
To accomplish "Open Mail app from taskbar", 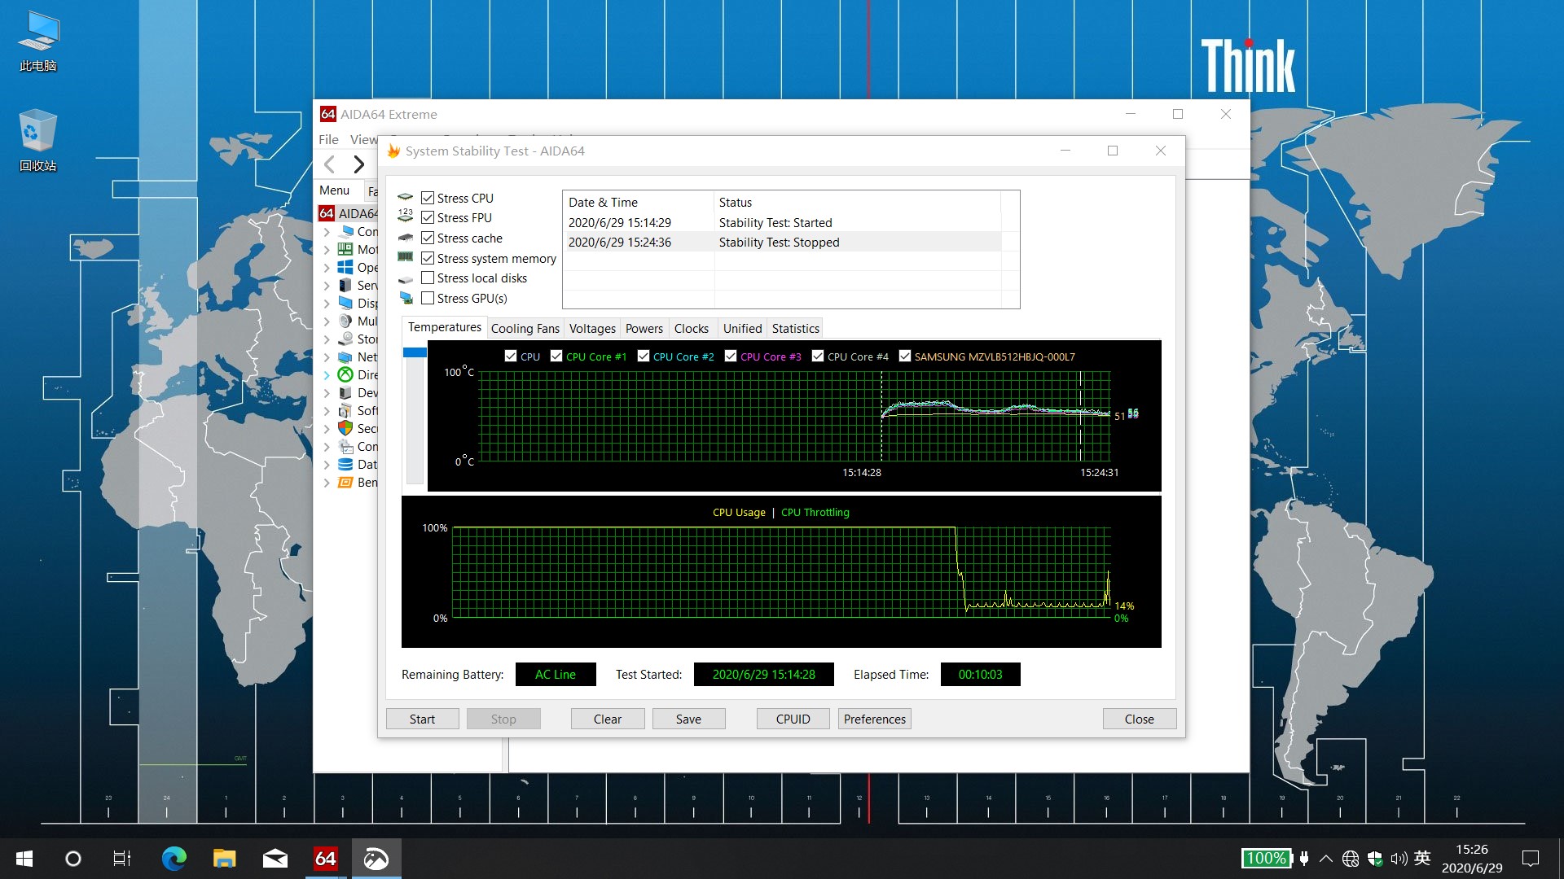I will point(275,859).
